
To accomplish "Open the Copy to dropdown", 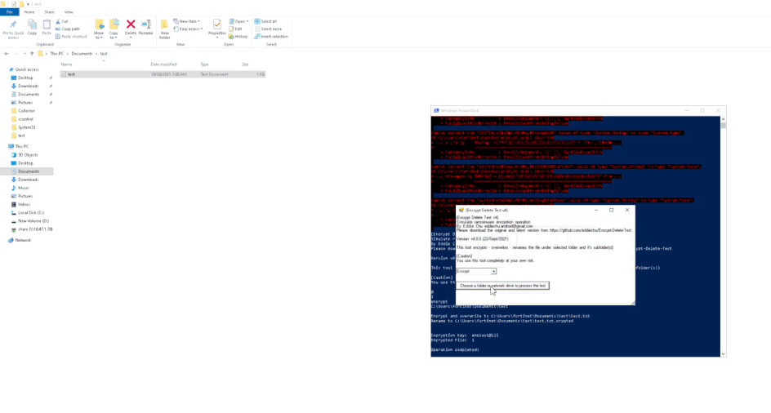I will coord(114,35).
